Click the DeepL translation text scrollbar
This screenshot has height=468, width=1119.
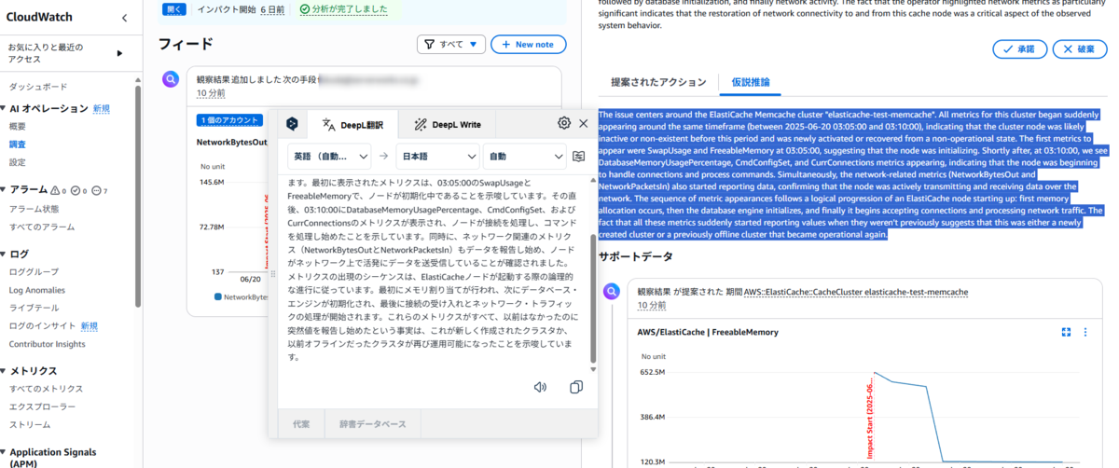(593, 298)
